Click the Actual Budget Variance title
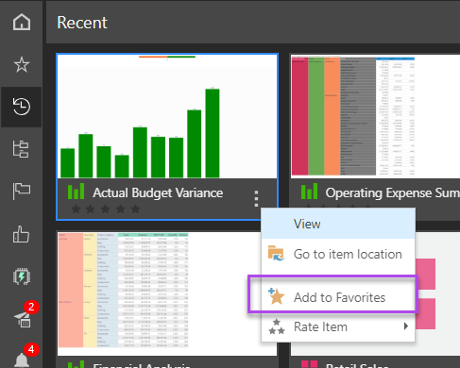Viewport: 460px width, 368px height. tap(158, 192)
